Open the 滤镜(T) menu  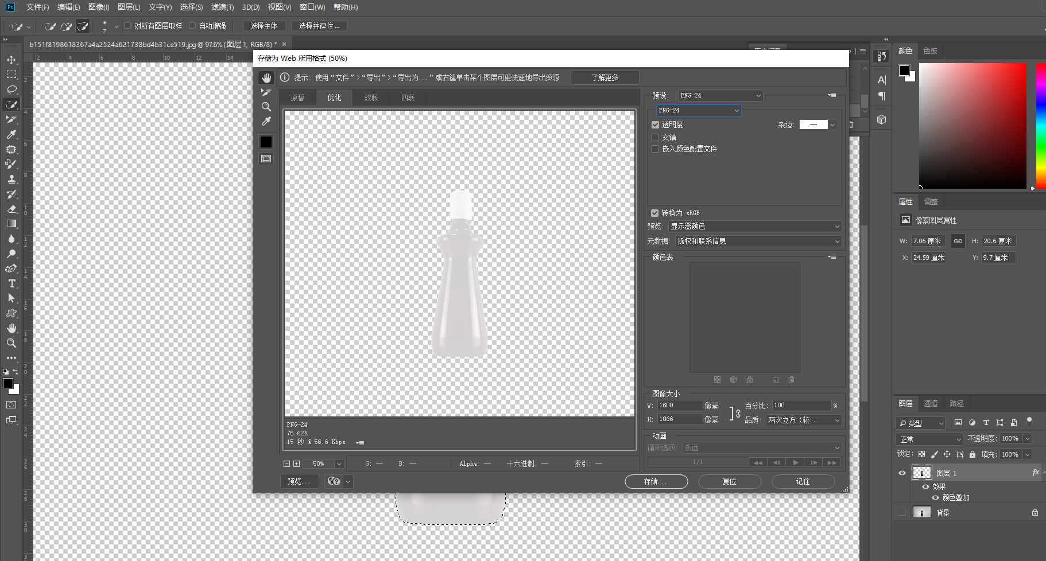coord(222,7)
